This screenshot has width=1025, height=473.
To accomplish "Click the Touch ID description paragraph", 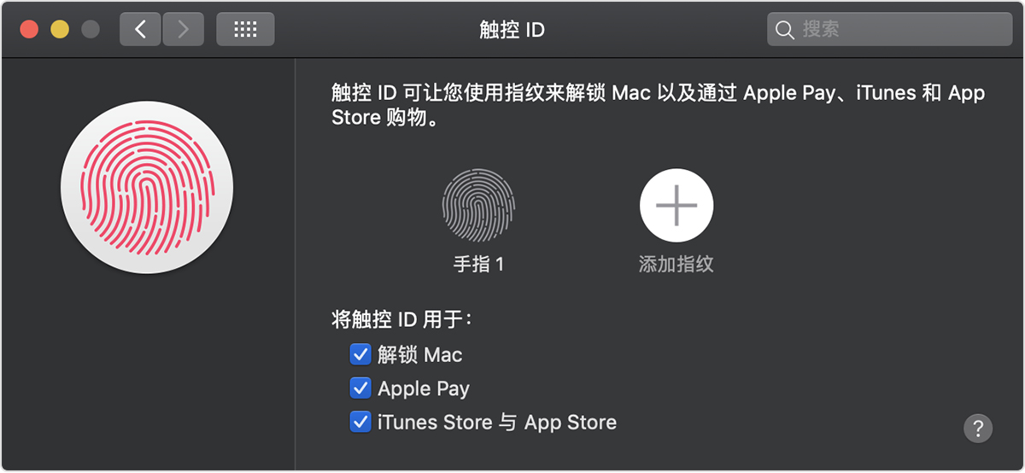I will point(658,105).
